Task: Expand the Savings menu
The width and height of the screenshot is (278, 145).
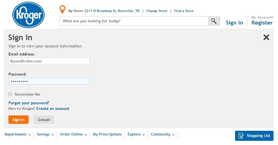Action: [x=45, y=134]
